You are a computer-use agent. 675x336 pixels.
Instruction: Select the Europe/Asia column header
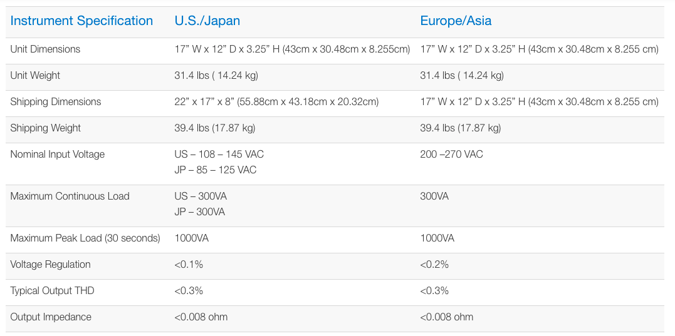coord(456,21)
